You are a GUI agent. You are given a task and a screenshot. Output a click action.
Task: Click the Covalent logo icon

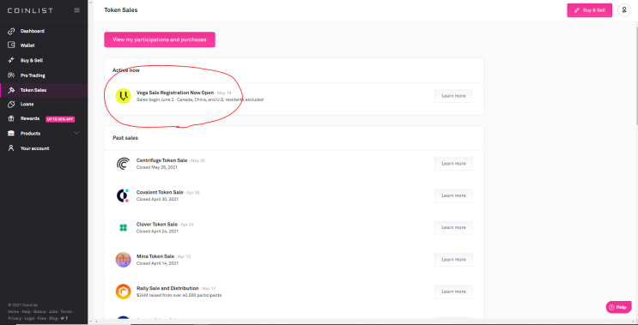click(x=123, y=196)
